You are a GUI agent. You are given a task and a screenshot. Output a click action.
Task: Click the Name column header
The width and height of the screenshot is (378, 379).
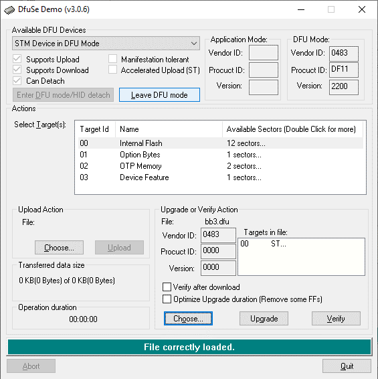pyautogui.click(x=169, y=129)
